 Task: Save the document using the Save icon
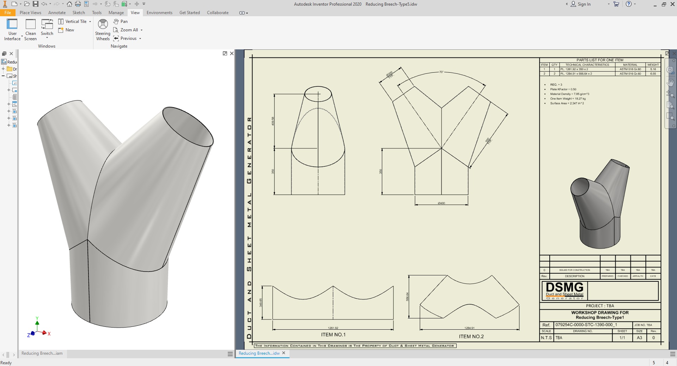click(x=35, y=4)
